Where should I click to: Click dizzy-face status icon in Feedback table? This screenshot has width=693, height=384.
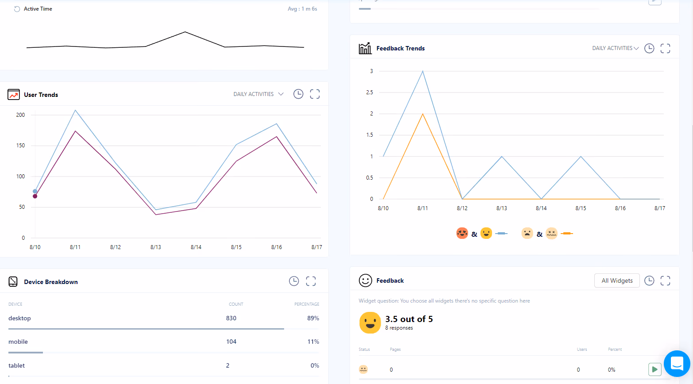click(363, 369)
